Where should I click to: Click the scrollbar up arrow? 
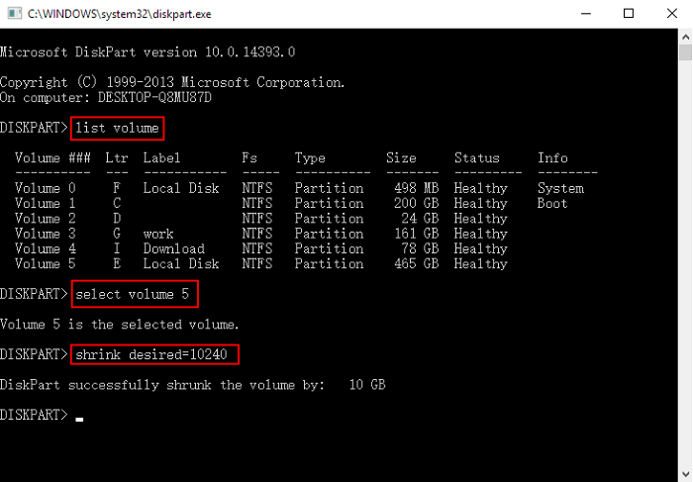pos(684,38)
